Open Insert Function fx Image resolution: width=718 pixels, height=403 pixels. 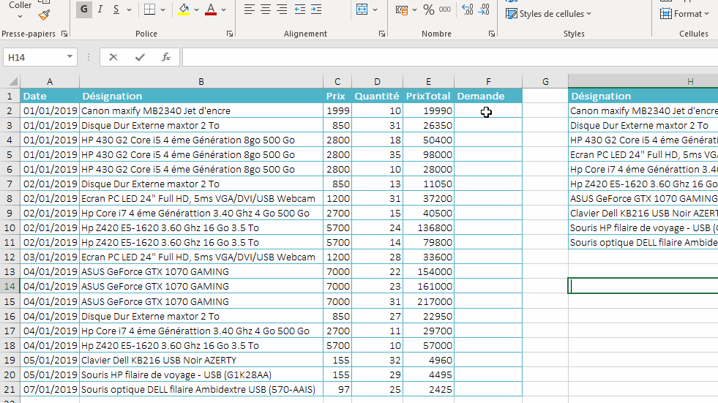[165, 57]
